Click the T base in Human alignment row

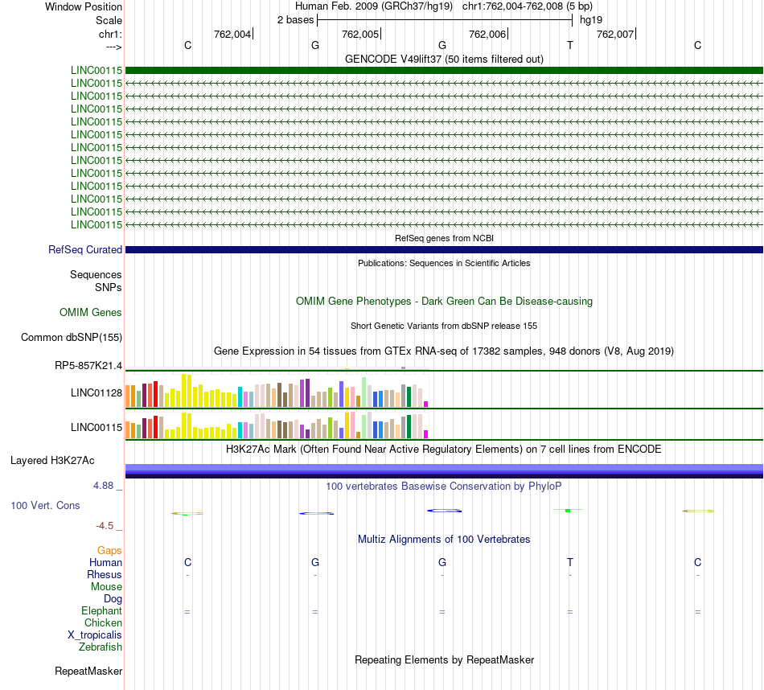570,562
